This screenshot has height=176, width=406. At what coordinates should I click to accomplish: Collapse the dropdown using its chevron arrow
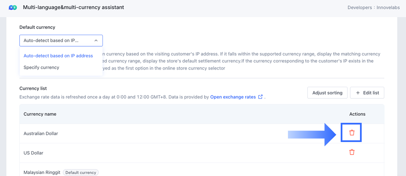[x=96, y=40]
